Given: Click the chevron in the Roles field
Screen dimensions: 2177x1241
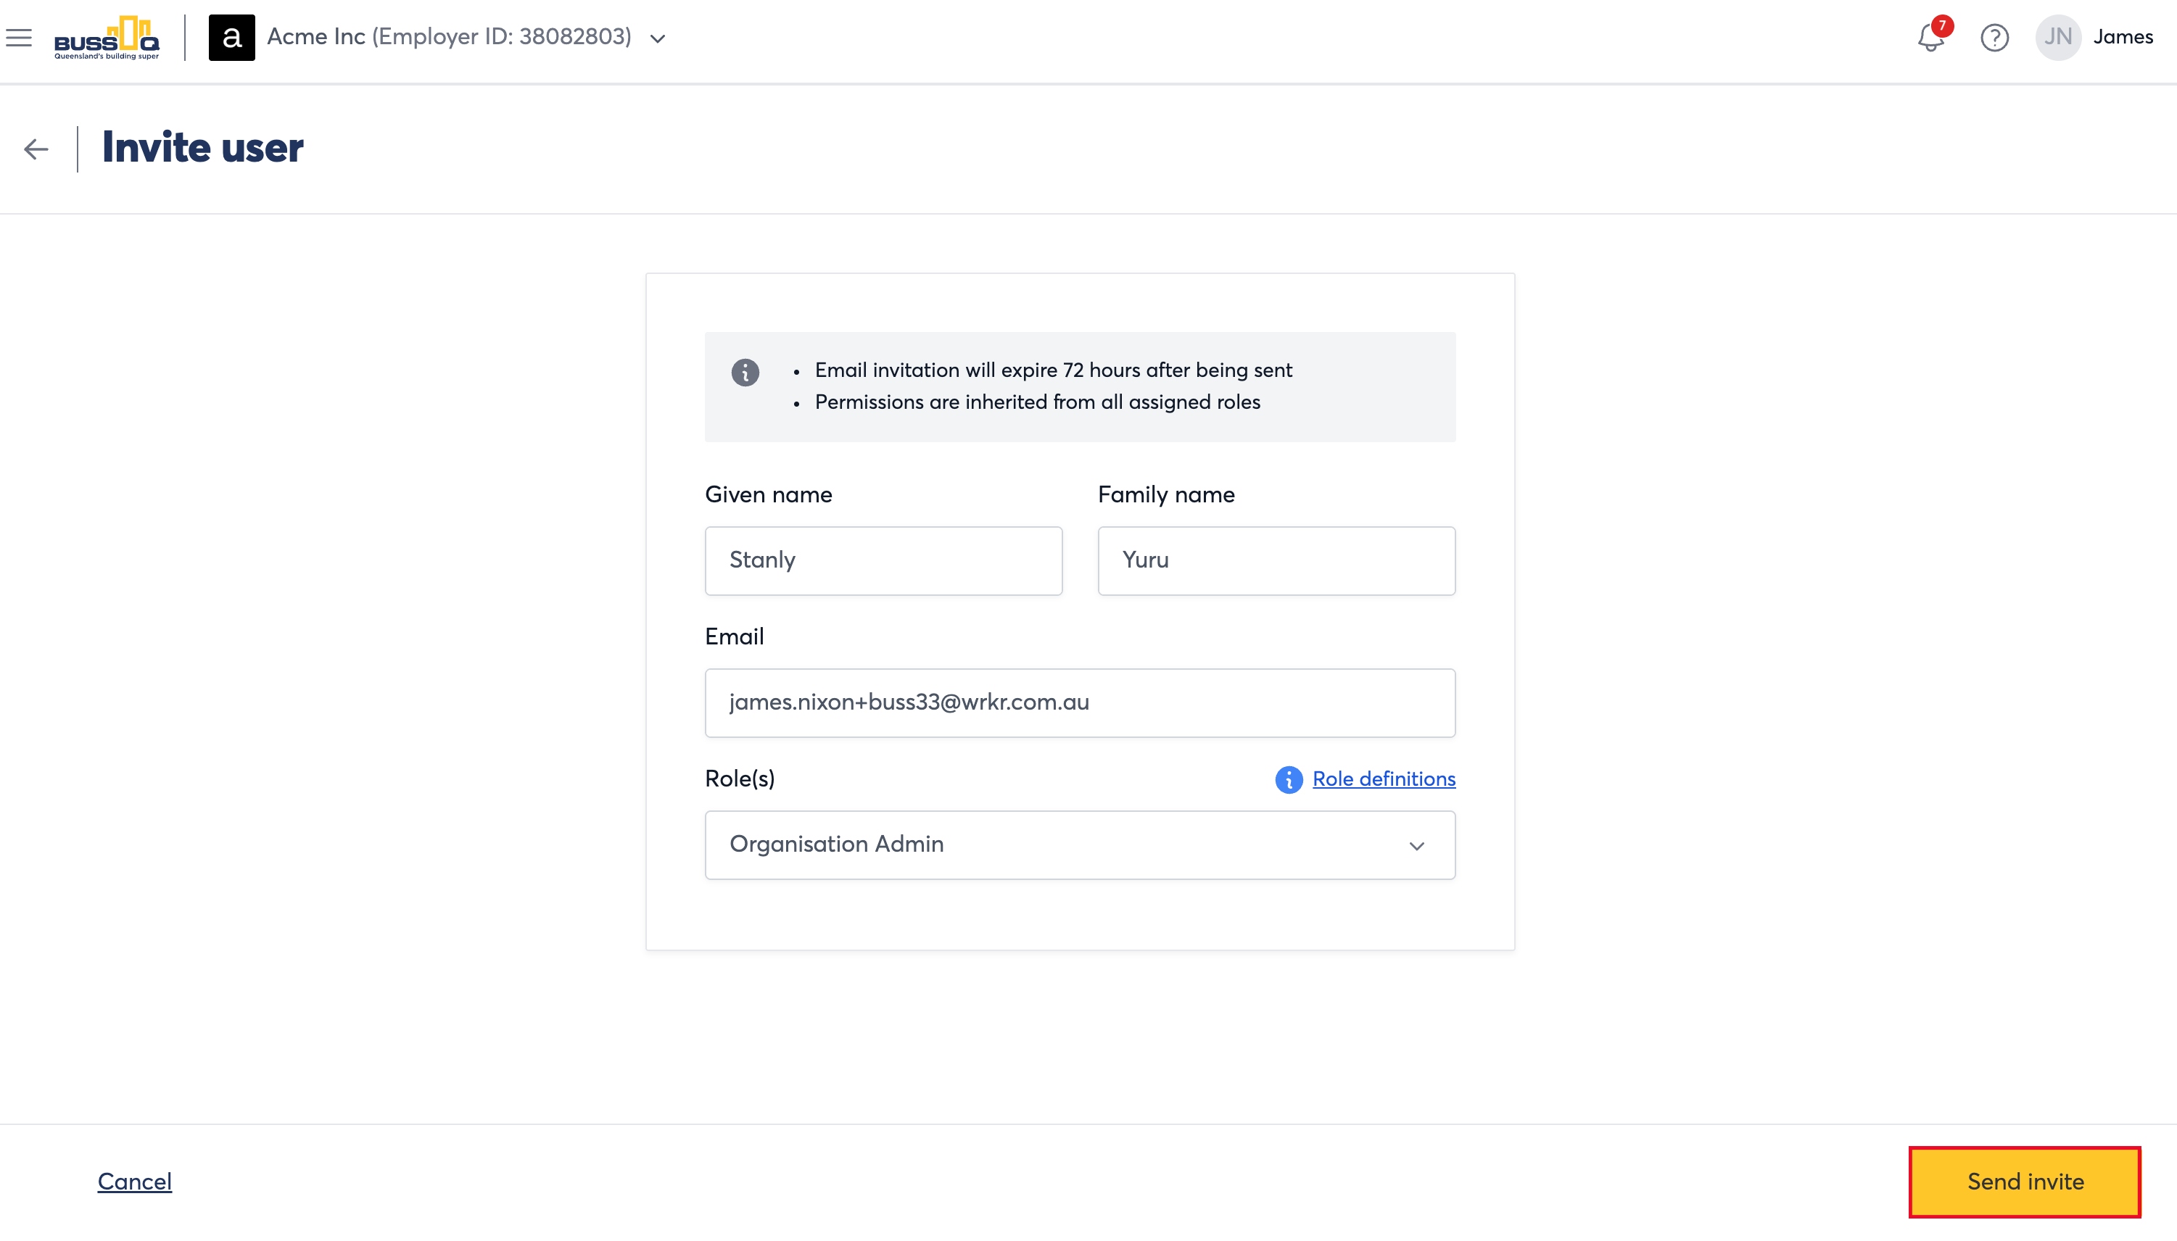Looking at the screenshot, I should pyautogui.click(x=1416, y=845).
